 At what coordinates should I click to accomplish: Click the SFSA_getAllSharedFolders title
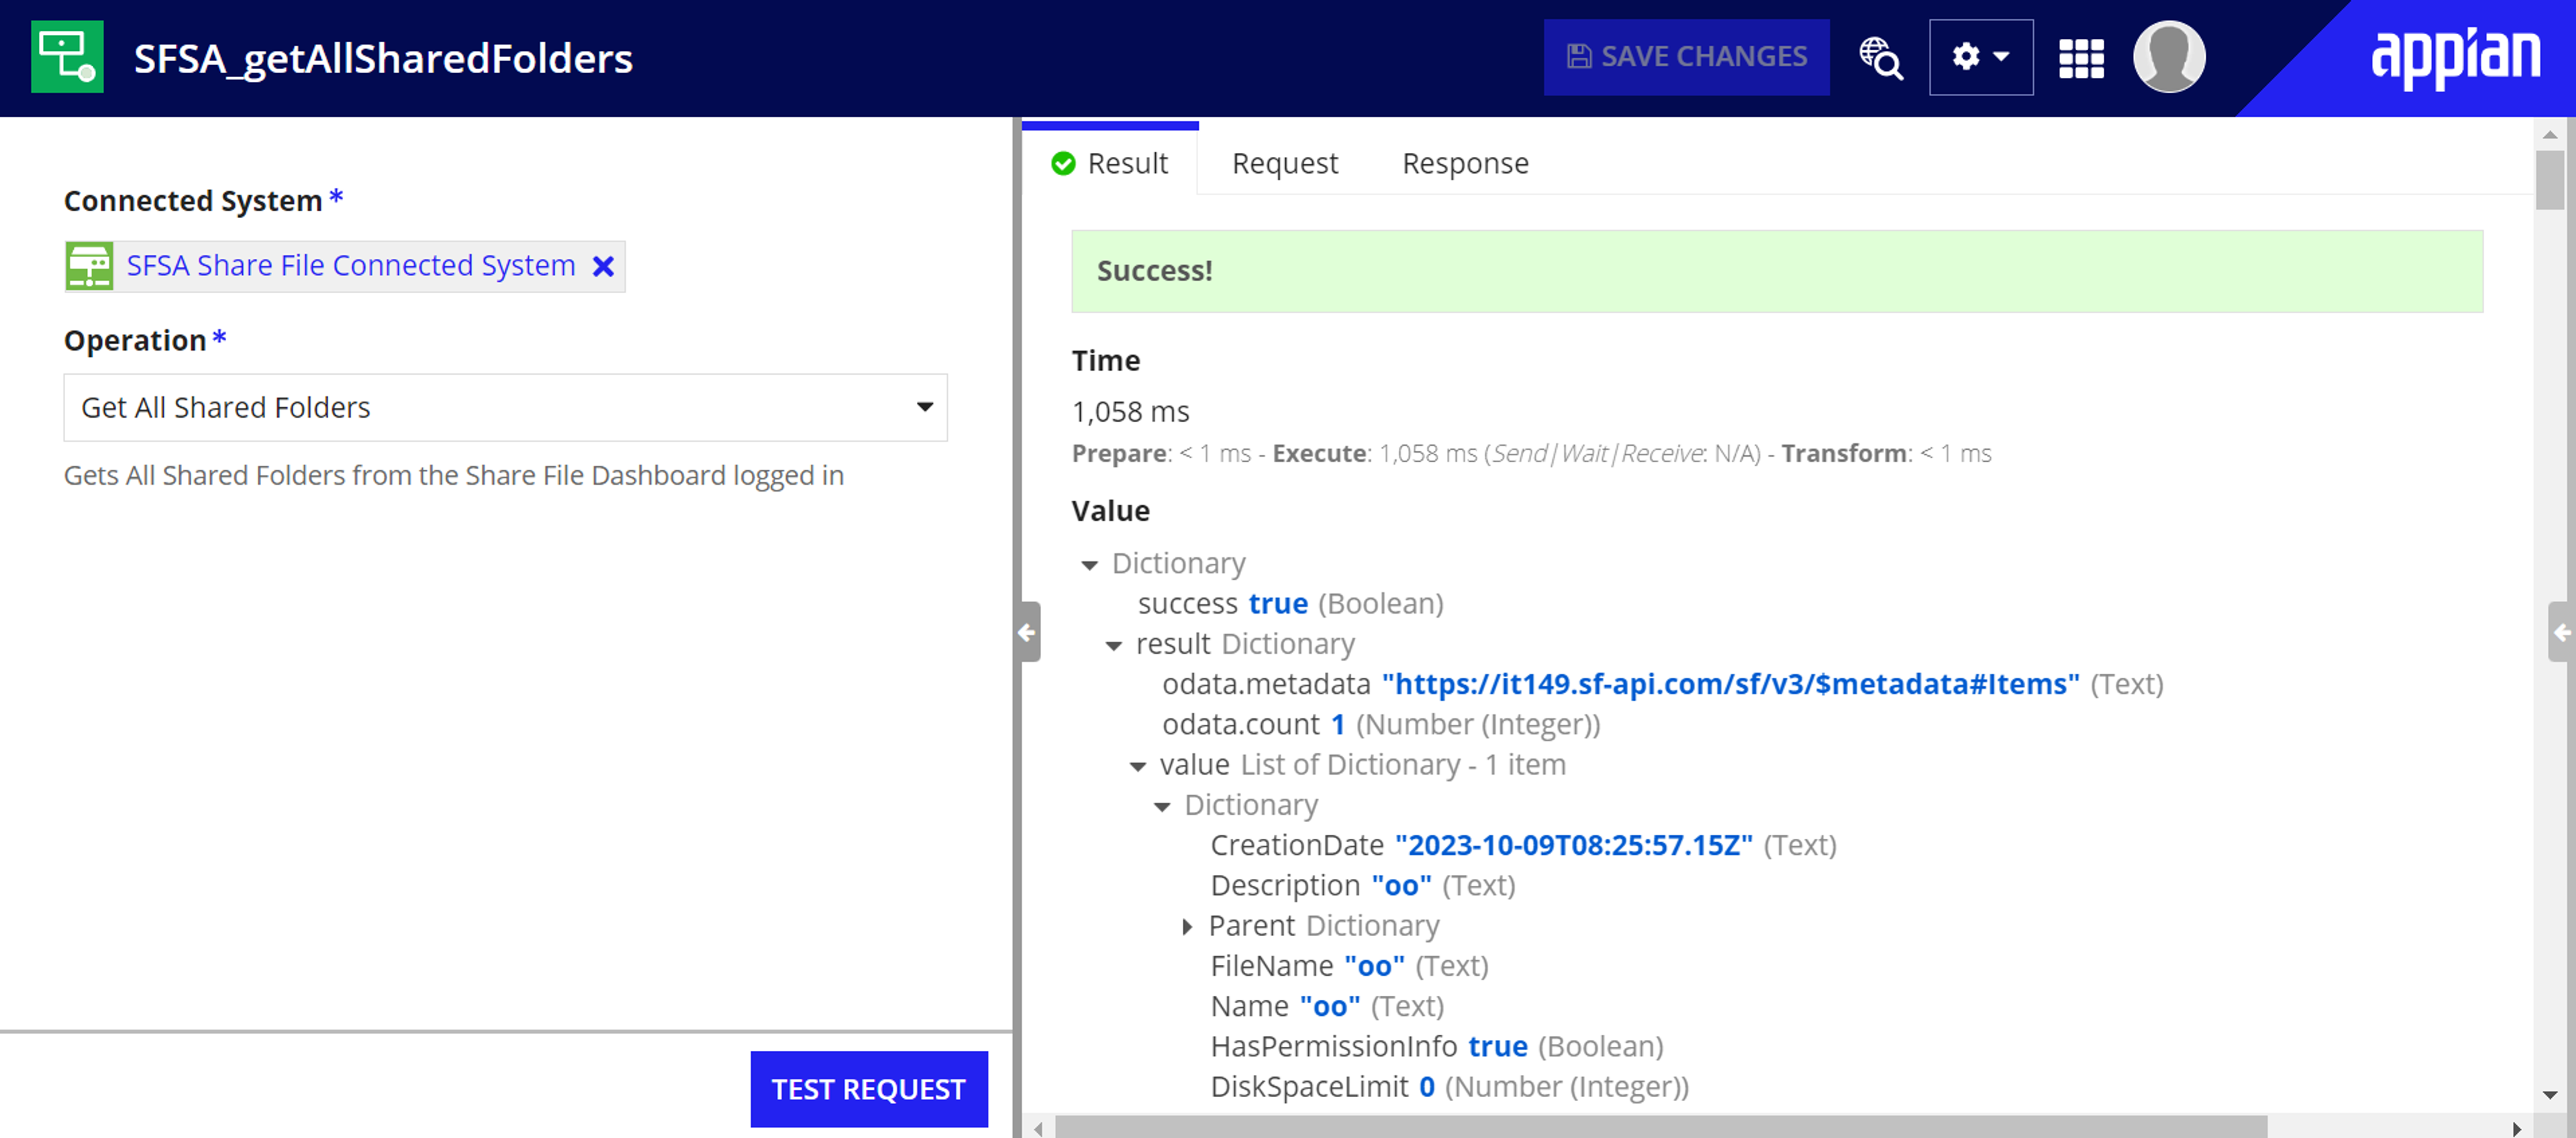[x=383, y=58]
